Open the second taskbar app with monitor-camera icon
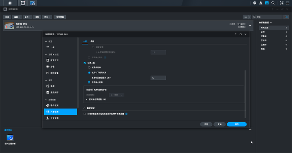The height and width of the screenshot is (153, 292). pos(32,3)
